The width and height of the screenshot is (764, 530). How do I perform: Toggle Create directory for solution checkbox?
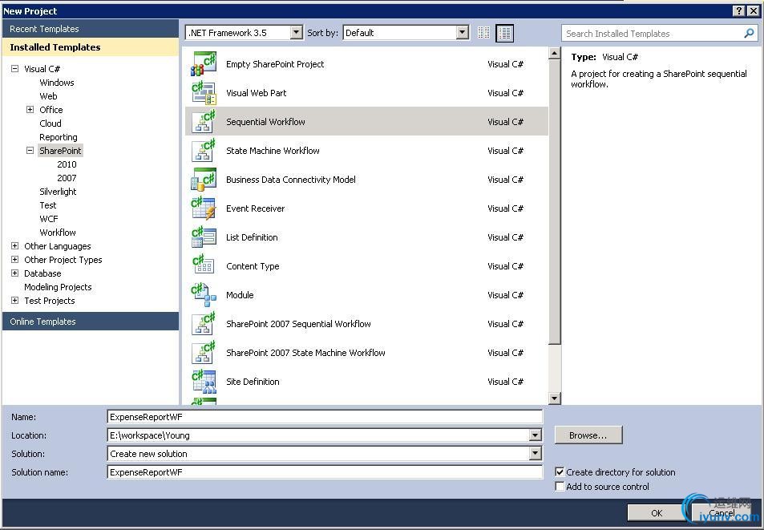(x=560, y=471)
